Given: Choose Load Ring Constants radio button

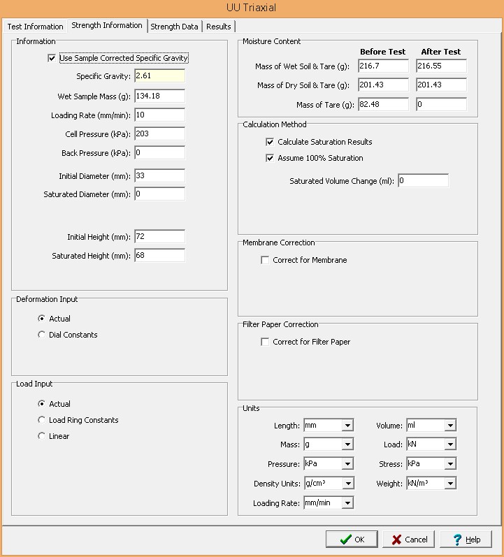Looking at the screenshot, I should coord(42,420).
